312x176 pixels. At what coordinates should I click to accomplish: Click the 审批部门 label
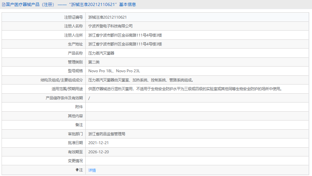pos(75,134)
